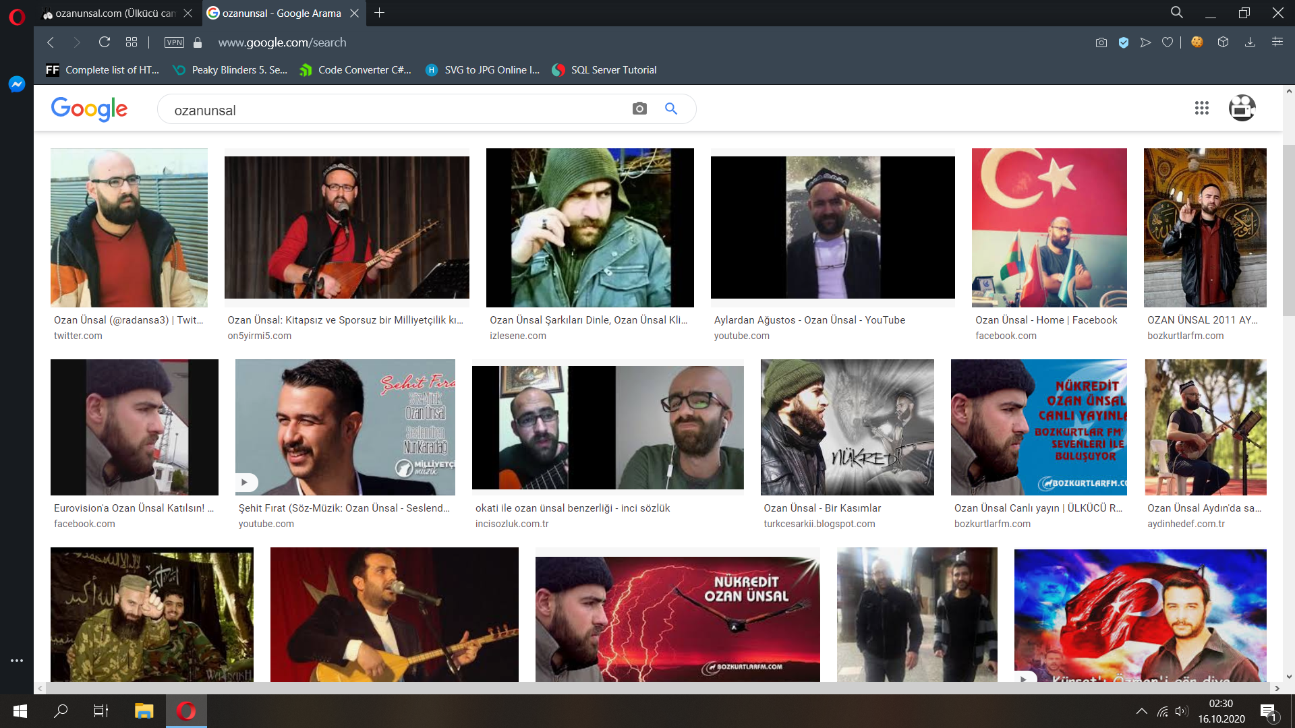Search in open tabs magnifier icon
1295x728 pixels.
[x=1177, y=13]
